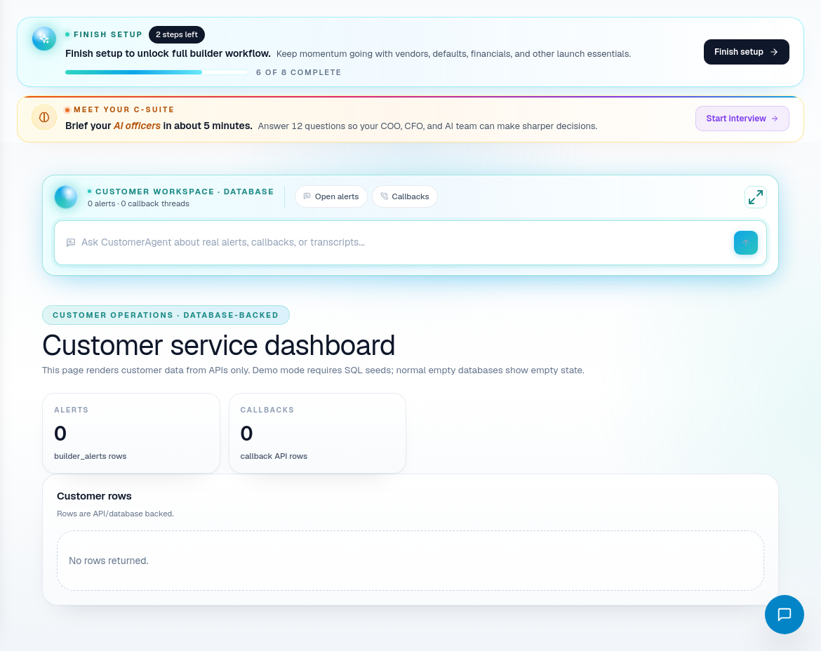Click the 'Customer service dashboard' heading
This screenshot has width=821, height=656.
(x=218, y=345)
